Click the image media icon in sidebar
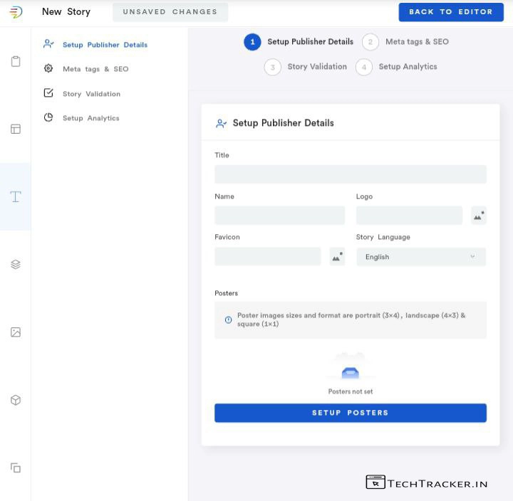Screen dimensions: 513x501 pos(16,332)
